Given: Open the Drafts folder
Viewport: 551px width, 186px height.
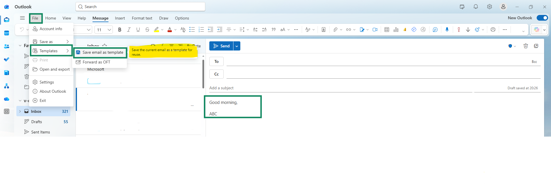Looking at the screenshot, I should click(43, 122).
